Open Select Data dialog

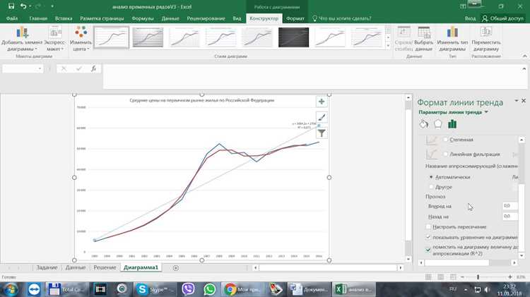coord(423,39)
